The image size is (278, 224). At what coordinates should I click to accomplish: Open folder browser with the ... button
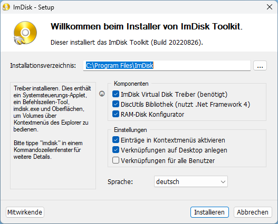(x=260, y=66)
